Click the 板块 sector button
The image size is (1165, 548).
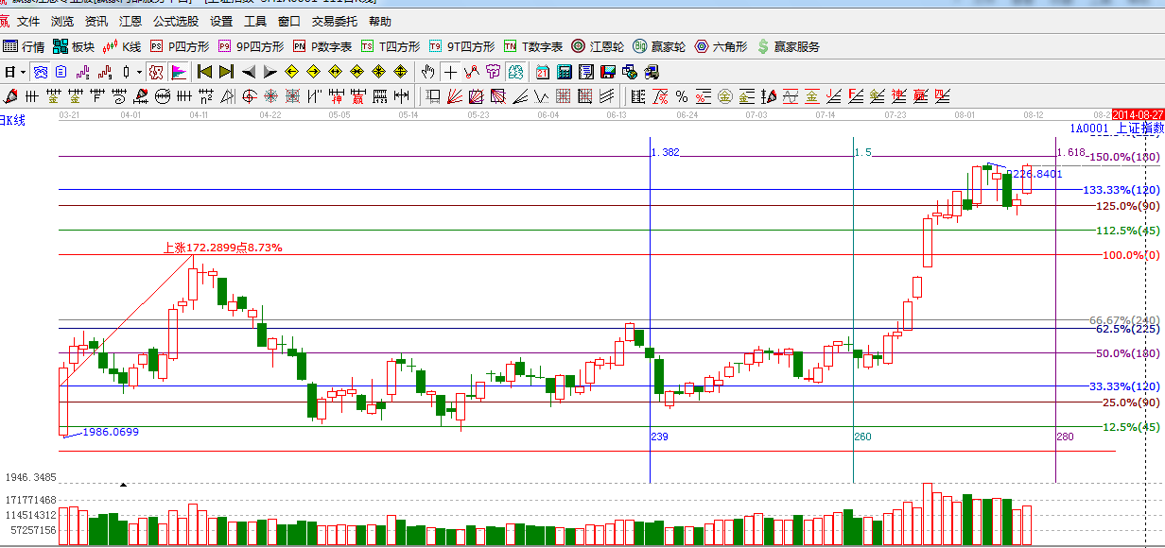point(75,46)
